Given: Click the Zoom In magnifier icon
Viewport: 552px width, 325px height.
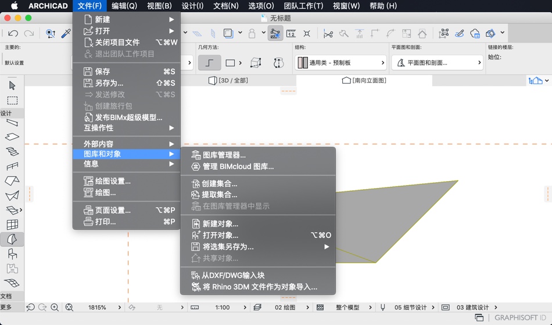Looking at the screenshot, I should point(55,308).
